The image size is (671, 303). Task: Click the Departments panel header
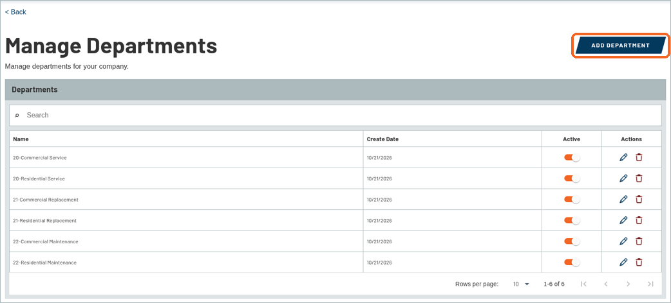tap(335, 90)
